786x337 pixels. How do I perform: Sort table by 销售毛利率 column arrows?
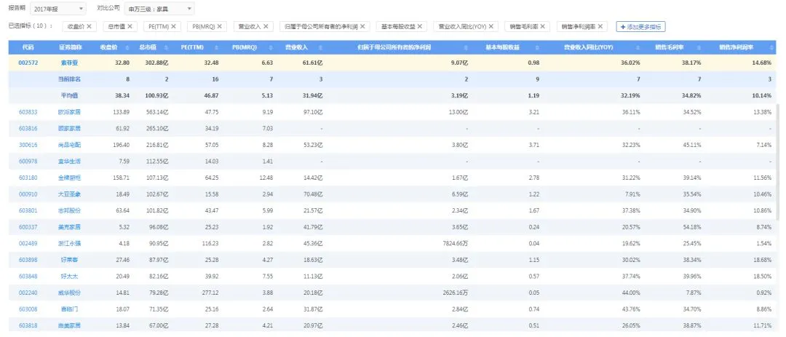[700, 47]
